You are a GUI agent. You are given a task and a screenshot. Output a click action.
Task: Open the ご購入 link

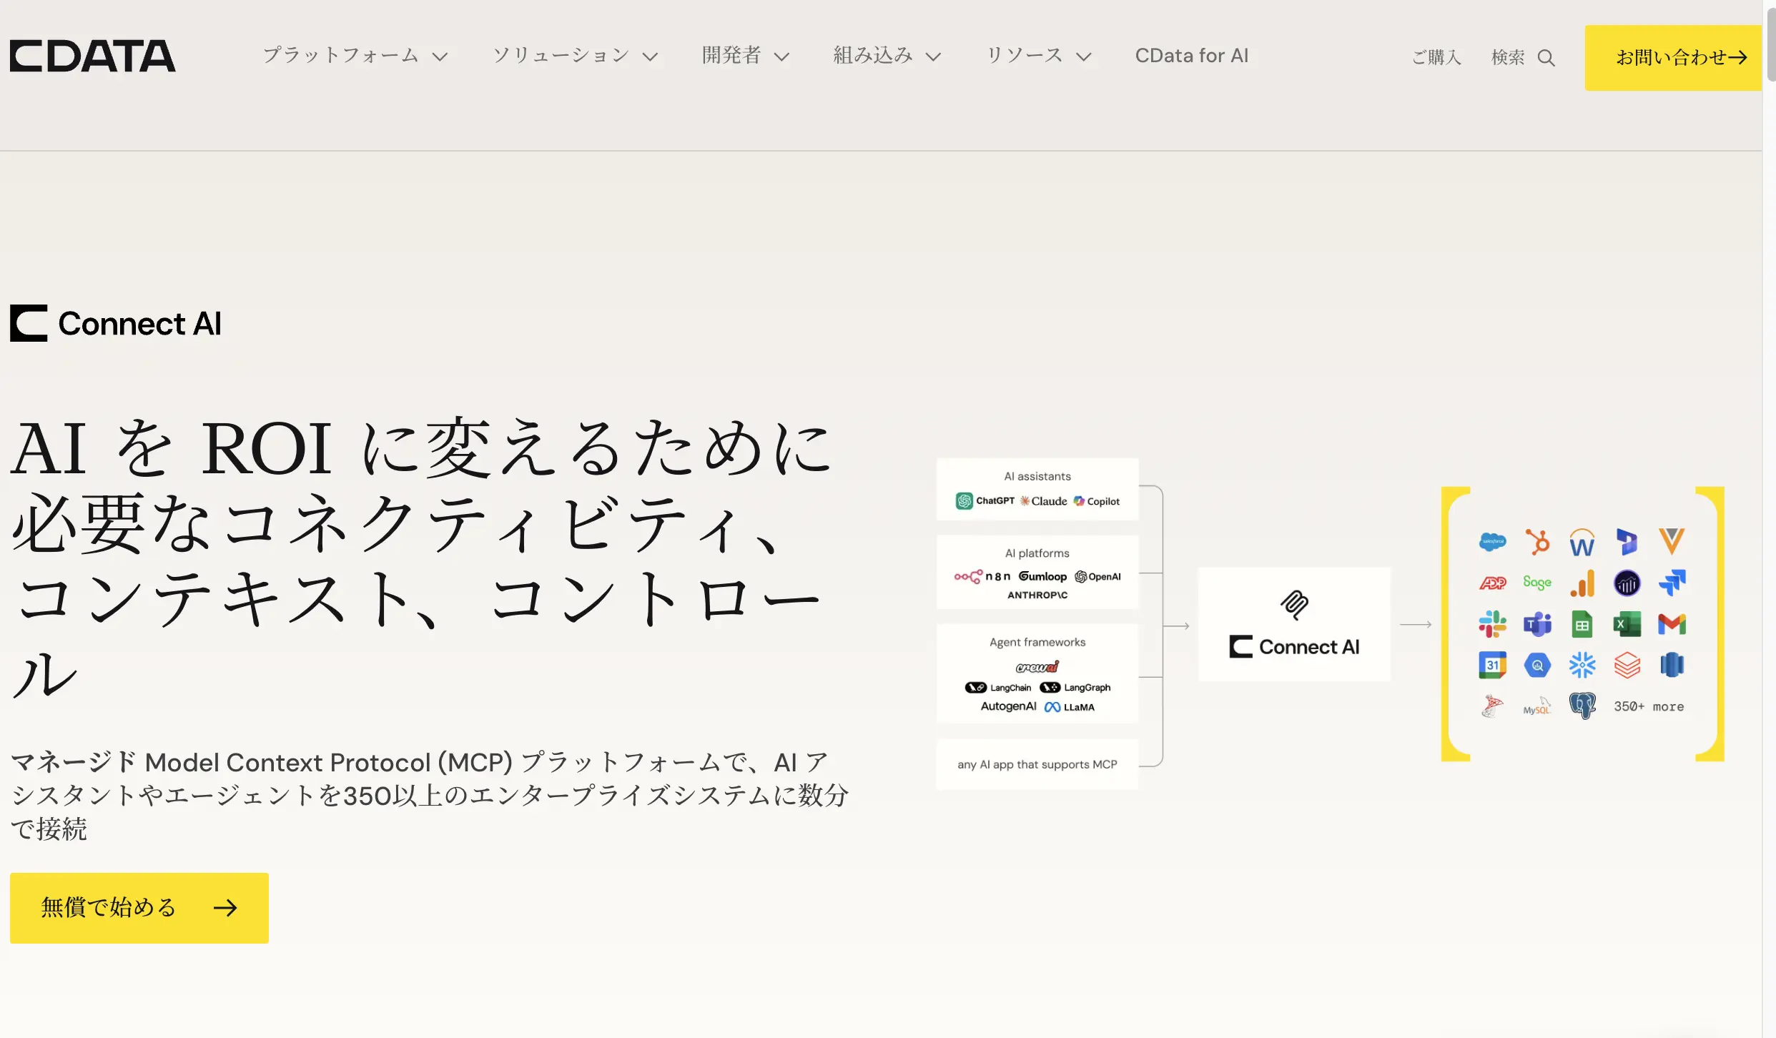coord(1436,57)
